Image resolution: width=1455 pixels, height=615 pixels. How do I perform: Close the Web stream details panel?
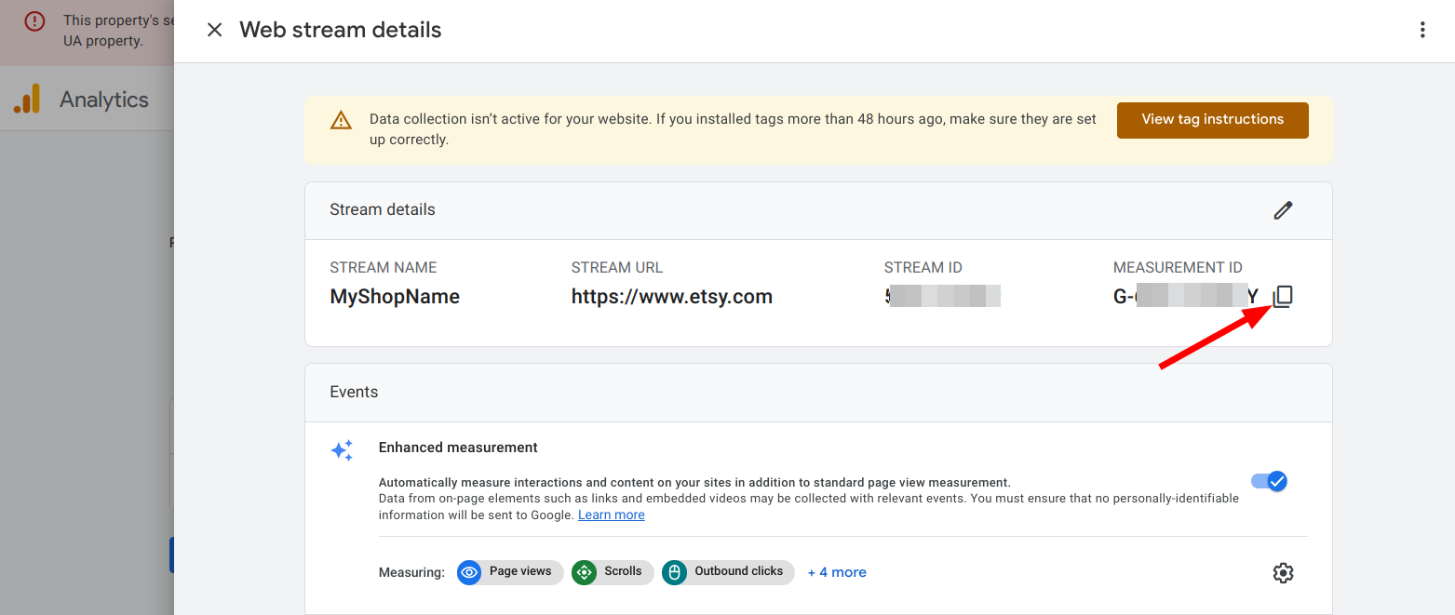coord(214,29)
